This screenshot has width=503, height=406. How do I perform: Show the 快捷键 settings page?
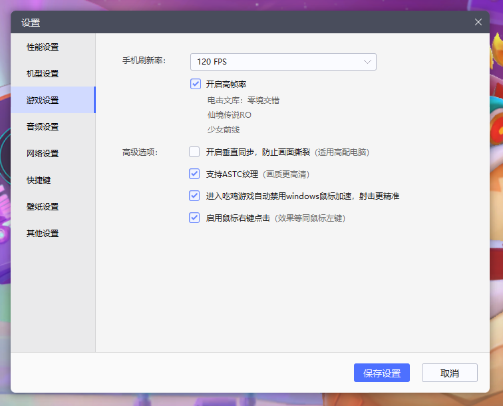tap(39, 180)
